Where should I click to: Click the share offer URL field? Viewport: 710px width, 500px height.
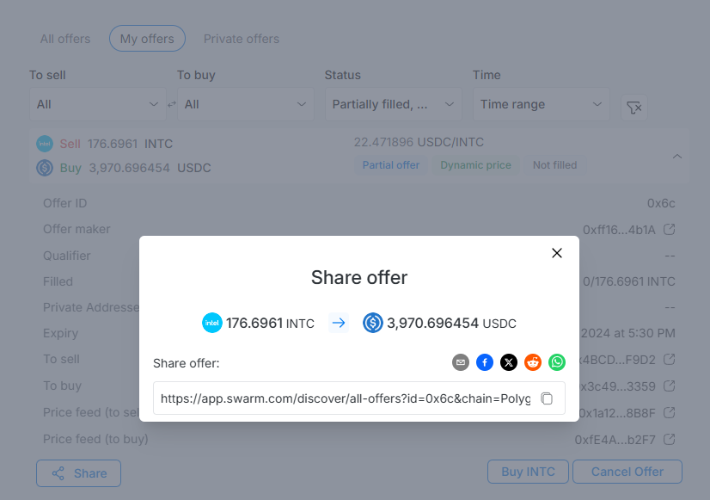346,399
